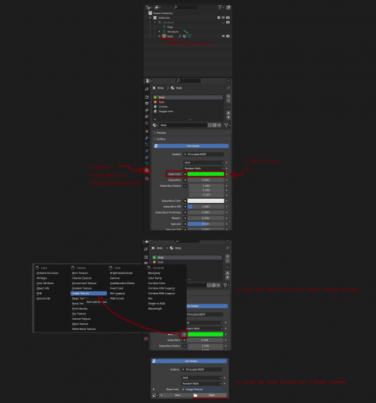Toggle Body render camera icon in Outliner

[x=228, y=36]
